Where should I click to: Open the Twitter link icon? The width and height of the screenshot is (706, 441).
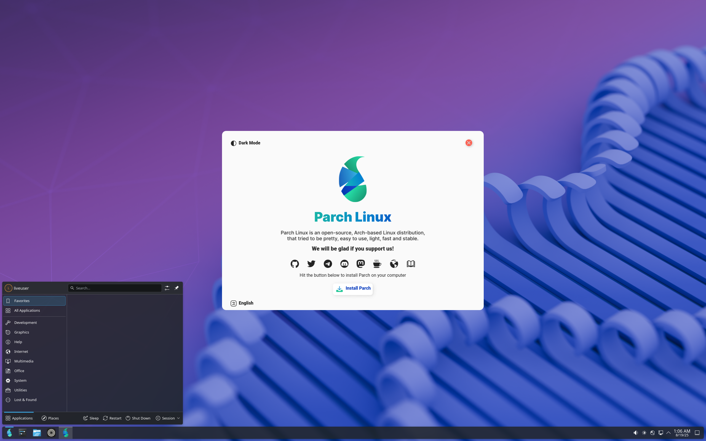pyautogui.click(x=311, y=264)
